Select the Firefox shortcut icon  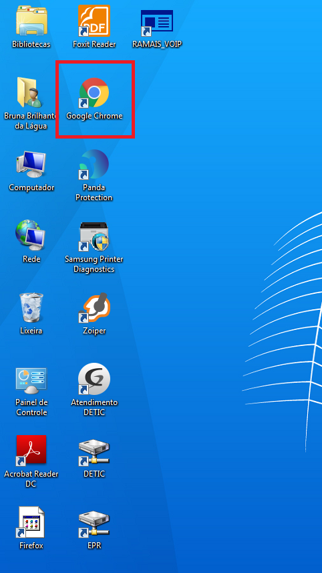[x=31, y=522]
